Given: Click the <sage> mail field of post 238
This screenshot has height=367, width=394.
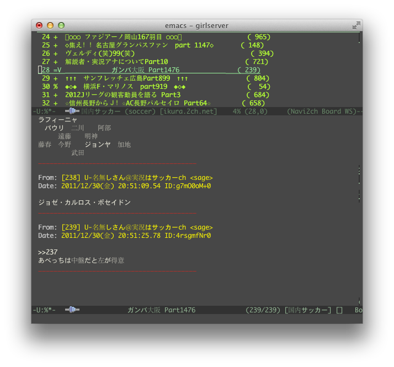Looking at the screenshot, I should [201, 178].
